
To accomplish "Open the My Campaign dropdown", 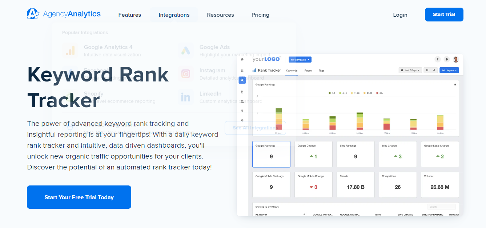I will coord(300,60).
